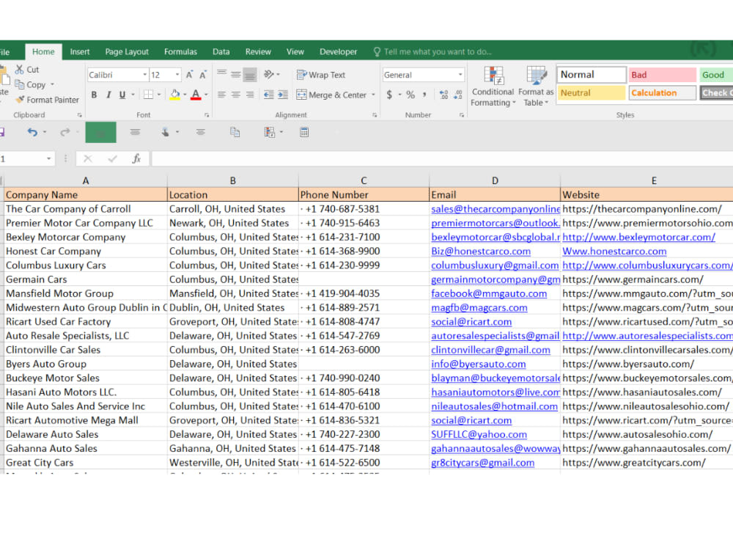Open the font size 12 dropdown
Image resolution: width=733 pixels, height=550 pixels.
177,75
